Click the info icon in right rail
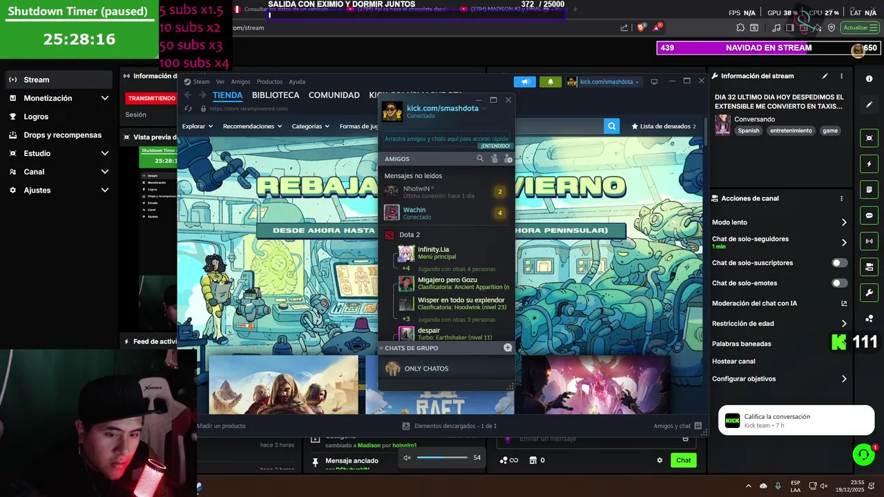The width and height of the screenshot is (884, 497). [869, 79]
